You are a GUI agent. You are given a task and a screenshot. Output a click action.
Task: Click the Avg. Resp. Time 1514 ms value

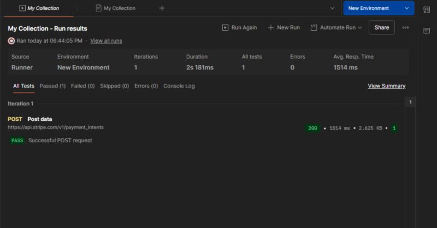(x=346, y=68)
